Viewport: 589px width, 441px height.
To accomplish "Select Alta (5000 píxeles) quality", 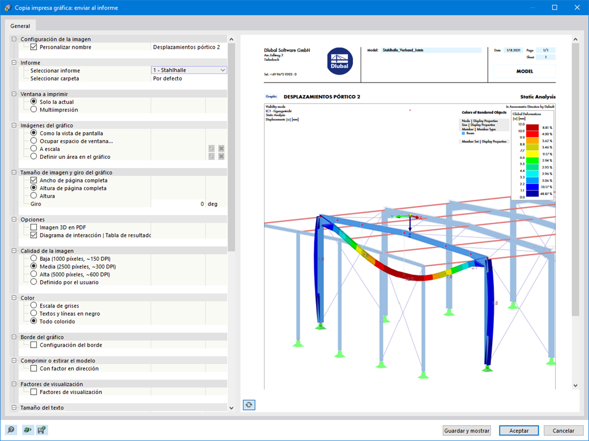I will pyautogui.click(x=34, y=274).
